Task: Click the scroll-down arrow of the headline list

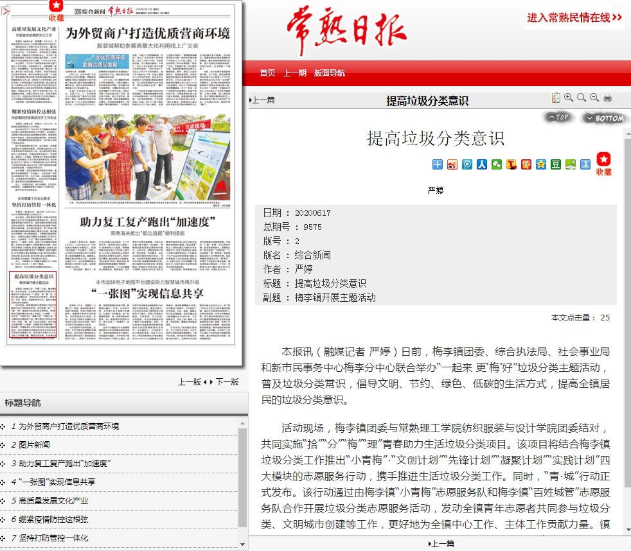Action: (x=243, y=544)
